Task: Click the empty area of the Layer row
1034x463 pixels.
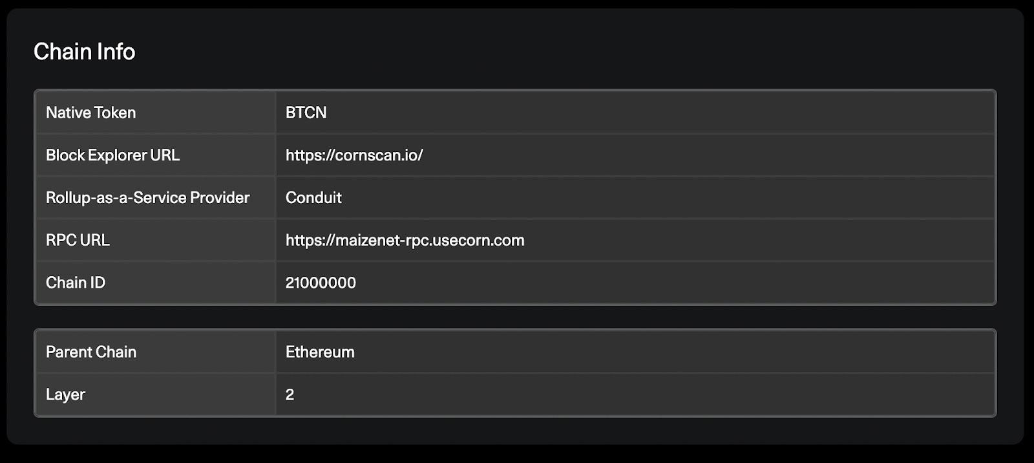Action: point(646,394)
